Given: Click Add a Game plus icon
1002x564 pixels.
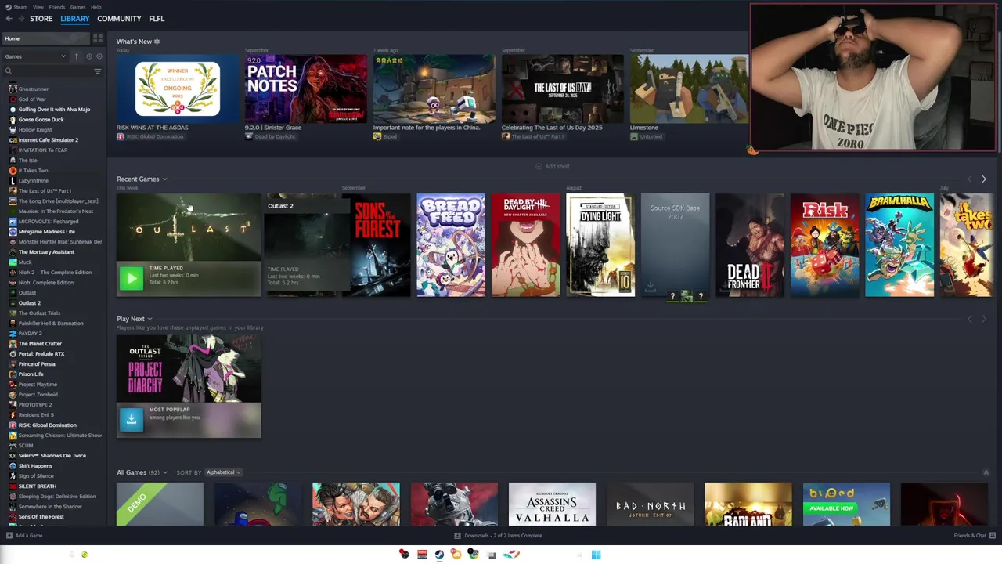Looking at the screenshot, I should (9, 536).
